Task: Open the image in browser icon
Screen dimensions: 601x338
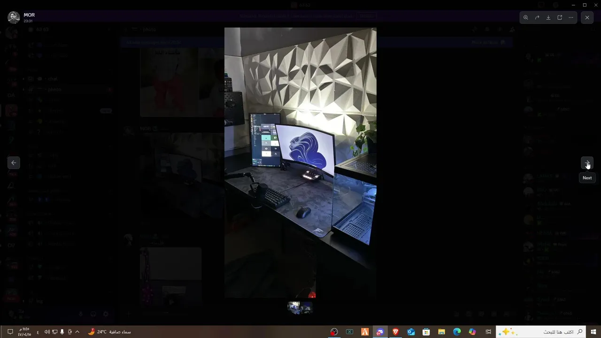Action: click(x=560, y=17)
